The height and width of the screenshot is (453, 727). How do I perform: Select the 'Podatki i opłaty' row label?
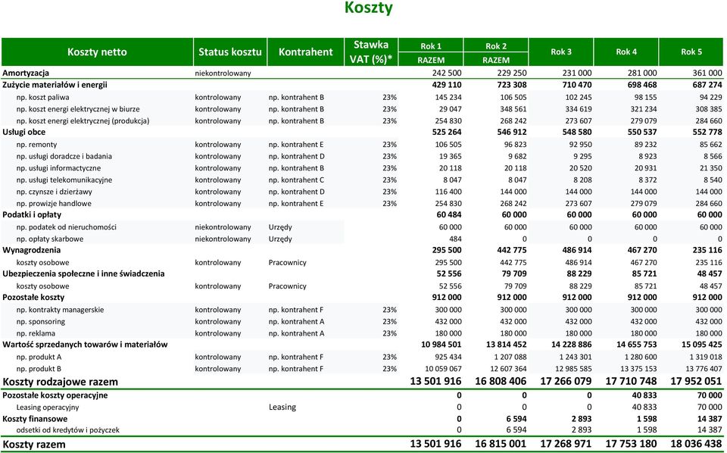click(x=32, y=214)
